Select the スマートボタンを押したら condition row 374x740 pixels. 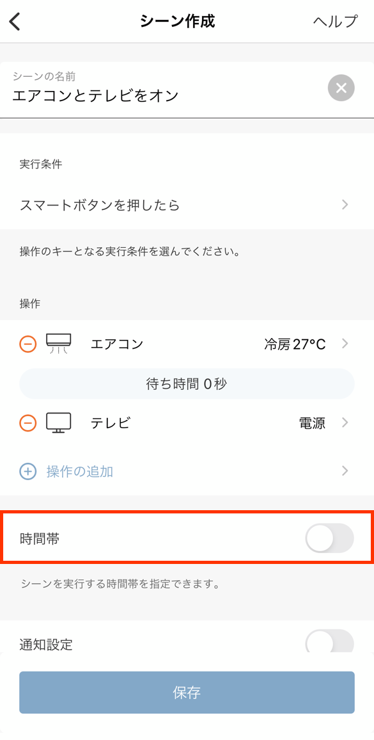(x=187, y=205)
